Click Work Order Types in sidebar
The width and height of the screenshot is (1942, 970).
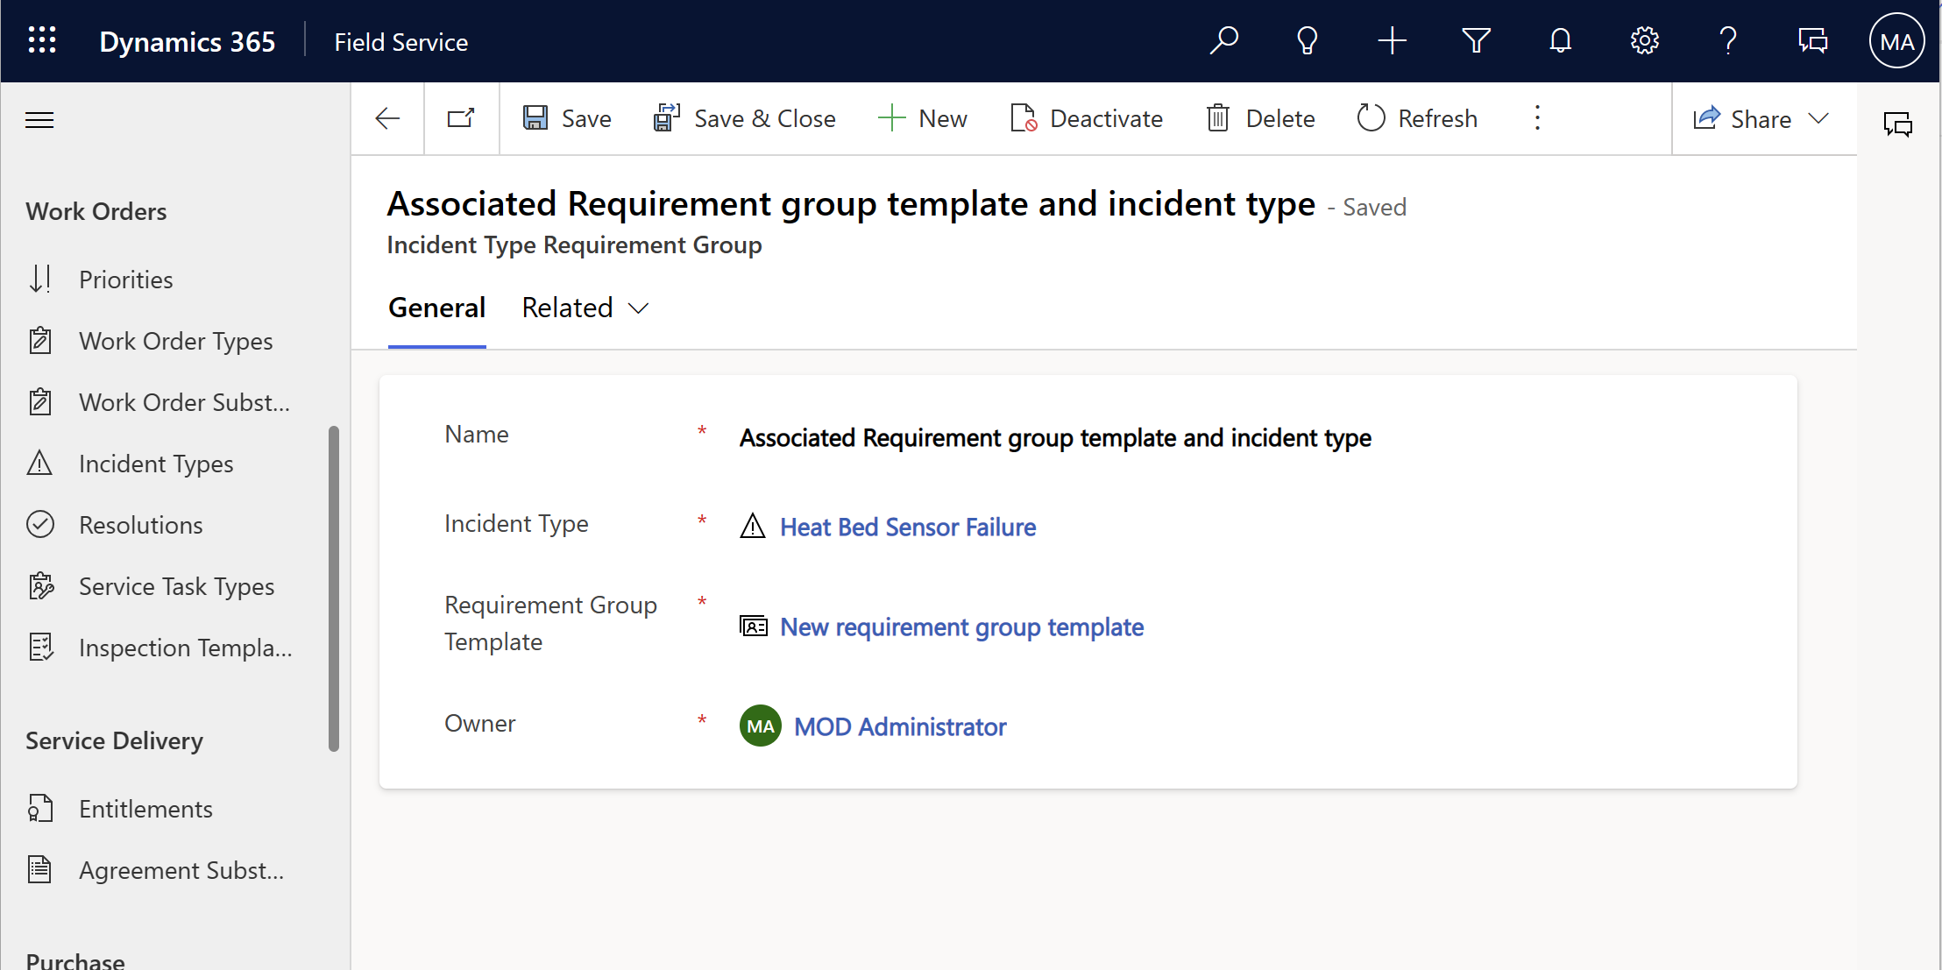[x=177, y=341]
